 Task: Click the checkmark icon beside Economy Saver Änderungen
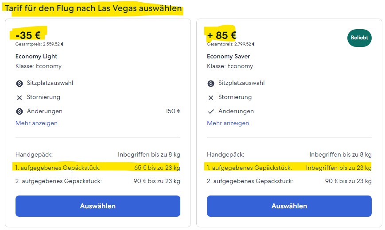[211, 111]
